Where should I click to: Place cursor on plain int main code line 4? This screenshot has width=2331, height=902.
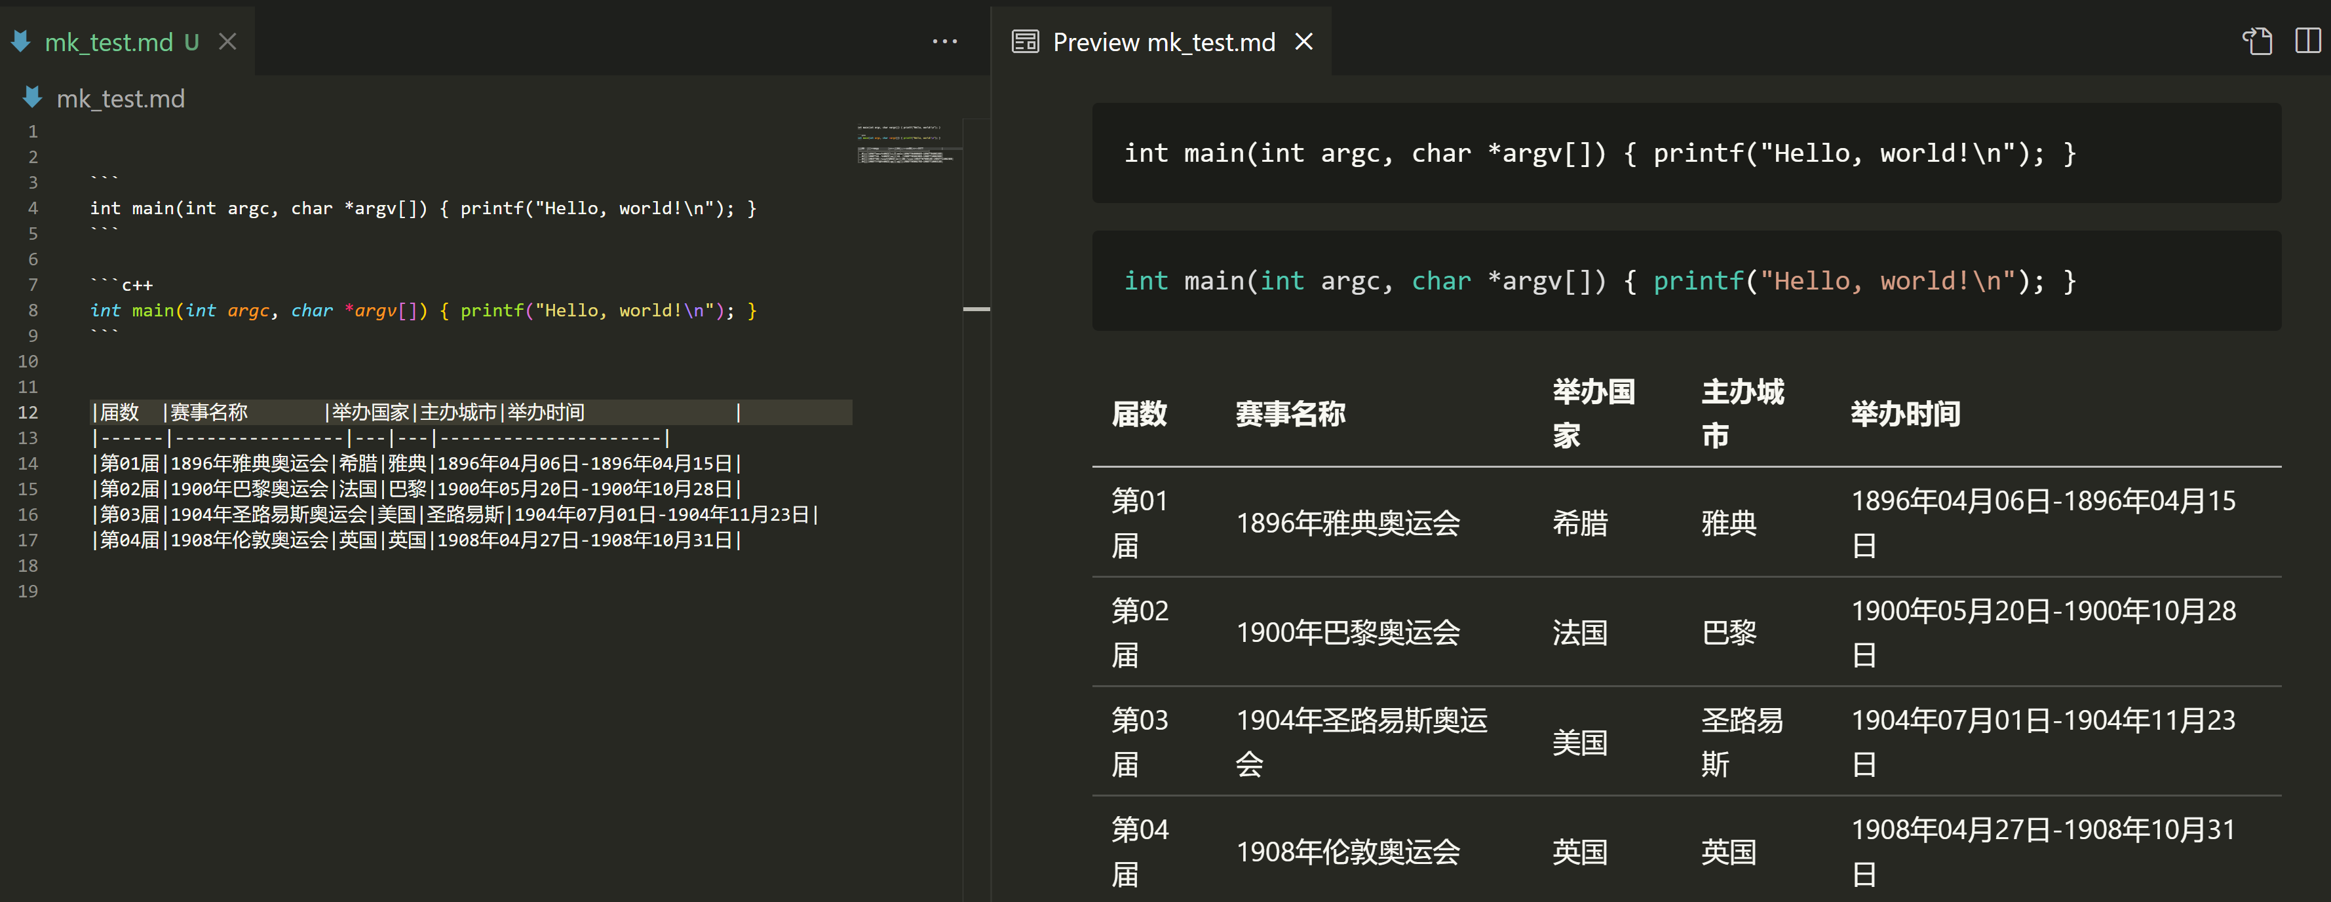(423, 208)
